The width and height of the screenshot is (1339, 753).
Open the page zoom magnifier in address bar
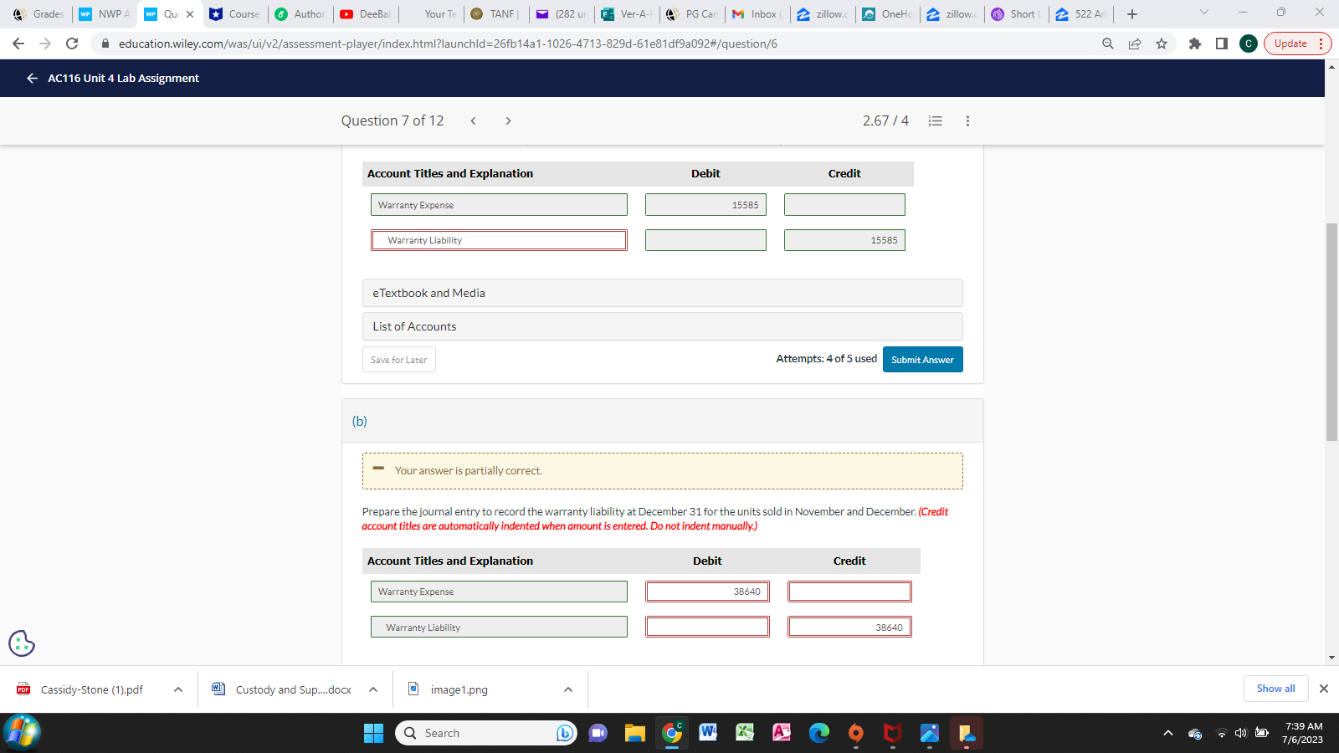tap(1108, 44)
